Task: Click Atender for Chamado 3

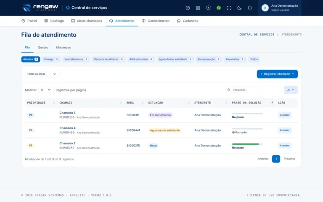Action: click(x=284, y=115)
